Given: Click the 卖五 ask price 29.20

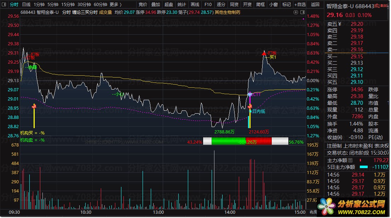Looking at the screenshot, I should (357, 24).
